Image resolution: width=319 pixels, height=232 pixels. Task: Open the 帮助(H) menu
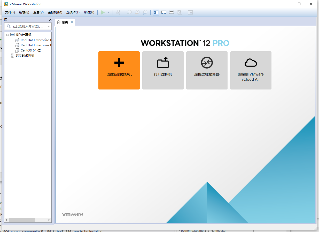[89, 12]
